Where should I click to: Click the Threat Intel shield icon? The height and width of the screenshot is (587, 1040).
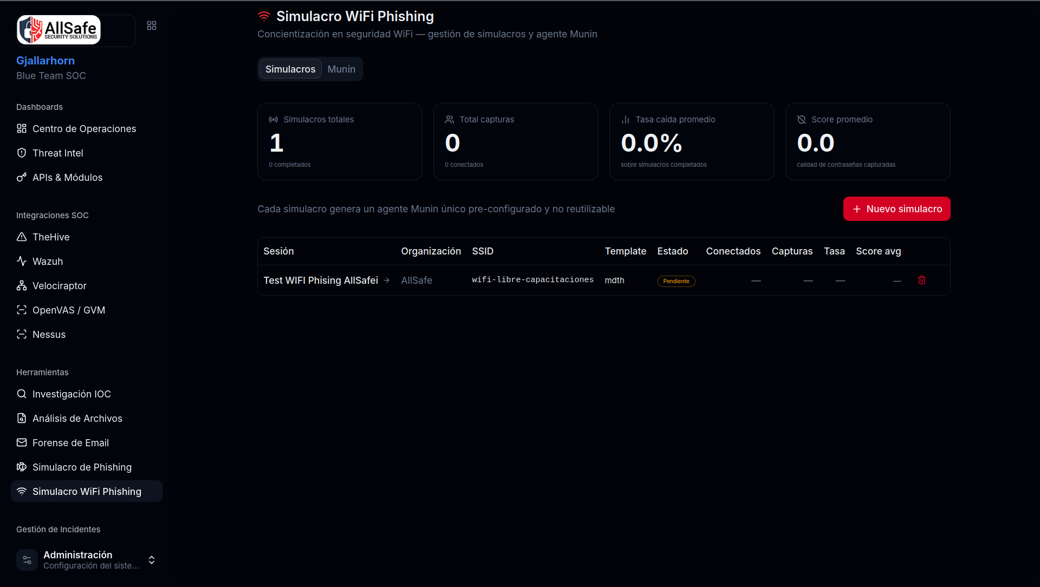[22, 153]
